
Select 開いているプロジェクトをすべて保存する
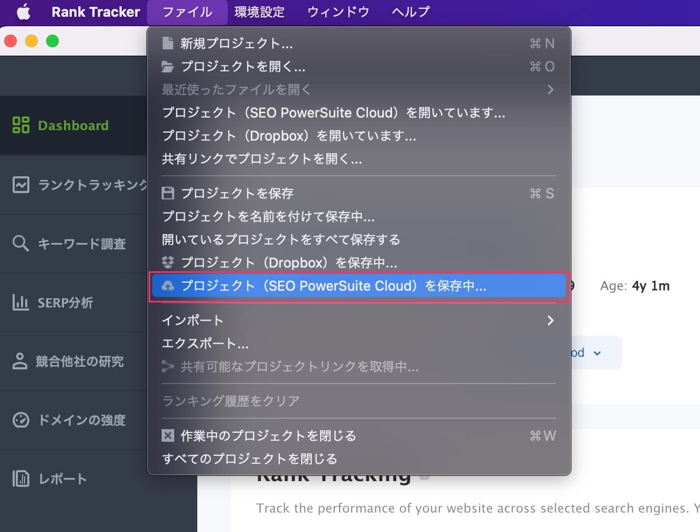359,239
